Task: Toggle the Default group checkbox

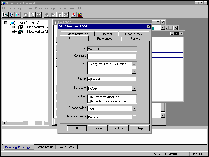Action: pyautogui.click(x=89, y=79)
